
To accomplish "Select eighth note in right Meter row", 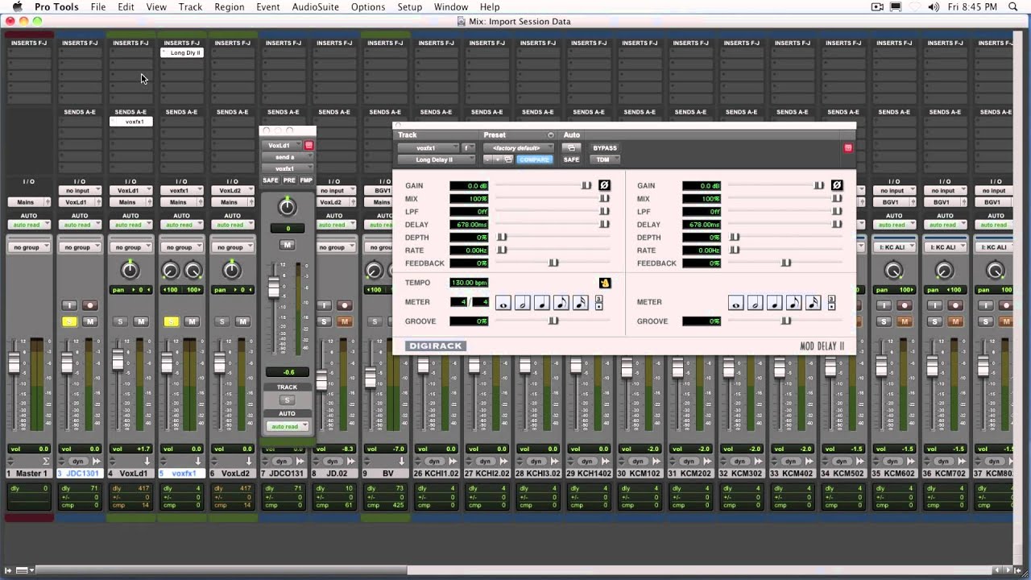I will tap(793, 303).
